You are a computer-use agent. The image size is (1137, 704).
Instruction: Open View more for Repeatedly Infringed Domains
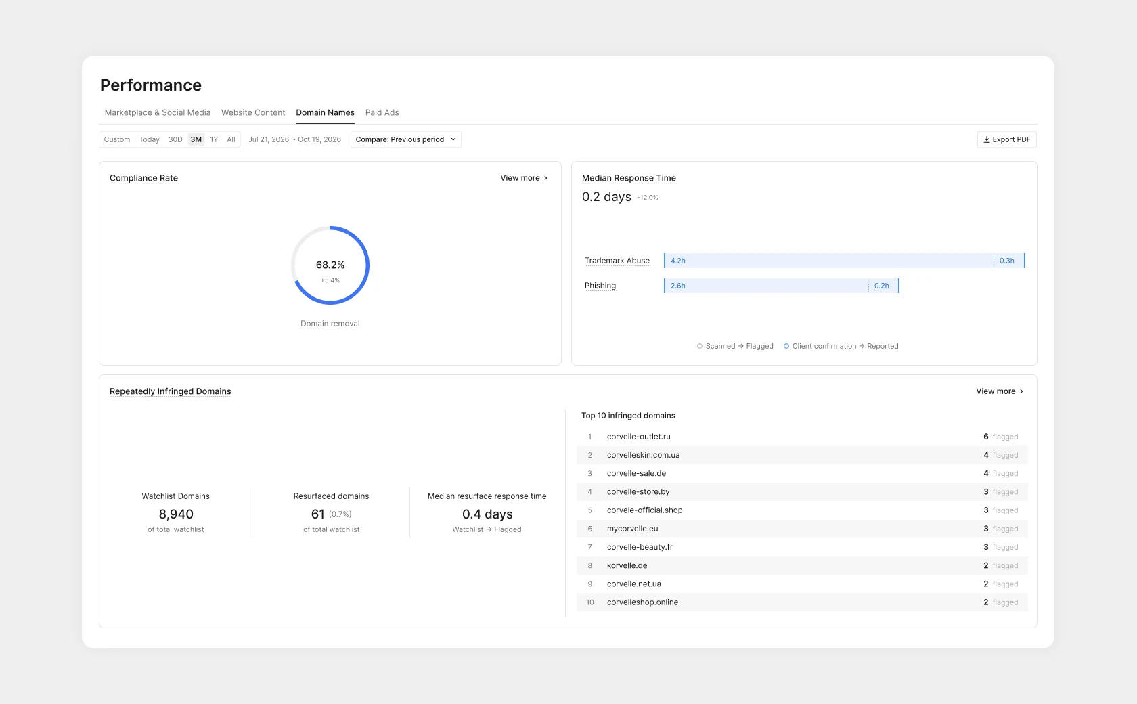pyautogui.click(x=1000, y=391)
